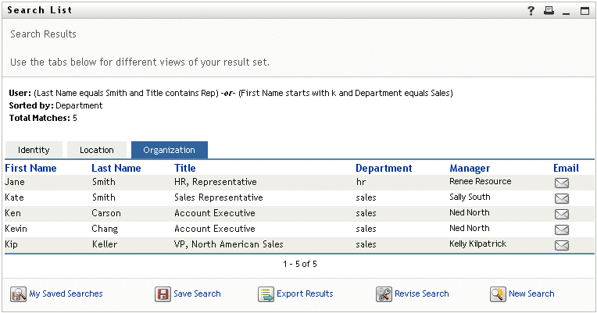Viewport: 597px width, 313px height.
Task: Click the help question mark icon
Action: [531, 11]
